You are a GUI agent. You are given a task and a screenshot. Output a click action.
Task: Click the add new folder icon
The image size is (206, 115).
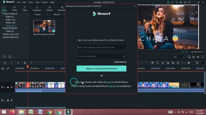point(4,57)
